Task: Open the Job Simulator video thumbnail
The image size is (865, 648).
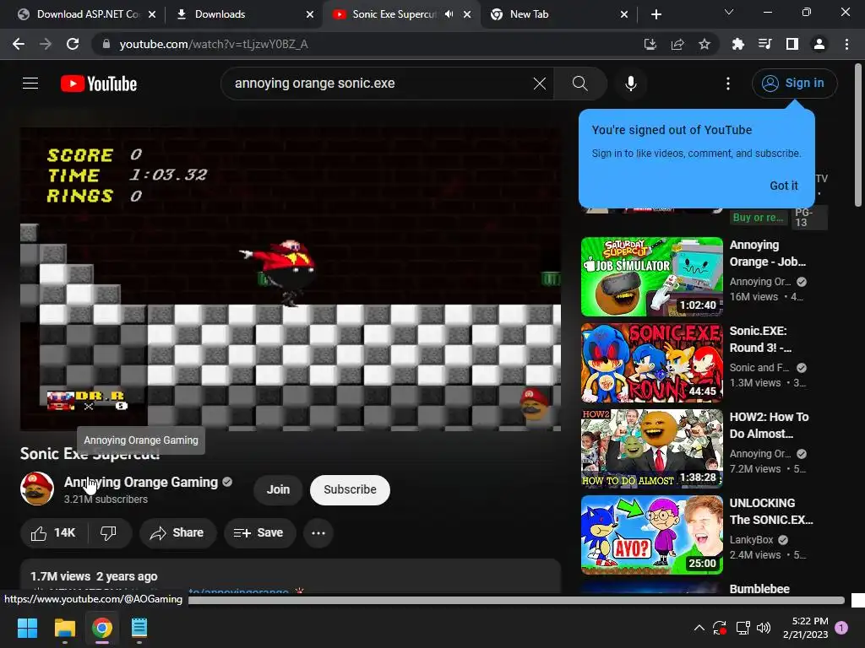Action: tap(651, 277)
